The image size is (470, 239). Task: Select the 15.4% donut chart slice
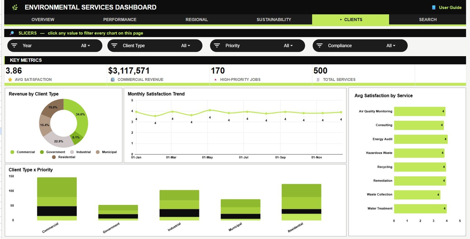(45, 125)
